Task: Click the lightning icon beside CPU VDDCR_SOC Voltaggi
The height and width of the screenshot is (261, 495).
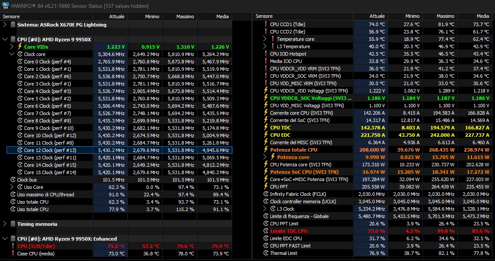Action: pyautogui.click(x=266, y=98)
